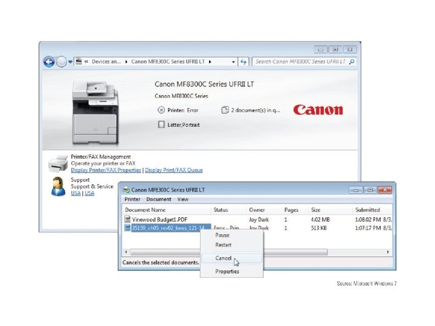Click the Canon printer photo
The width and height of the screenshot is (435, 326).
pyautogui.click(x=95, y=112)
